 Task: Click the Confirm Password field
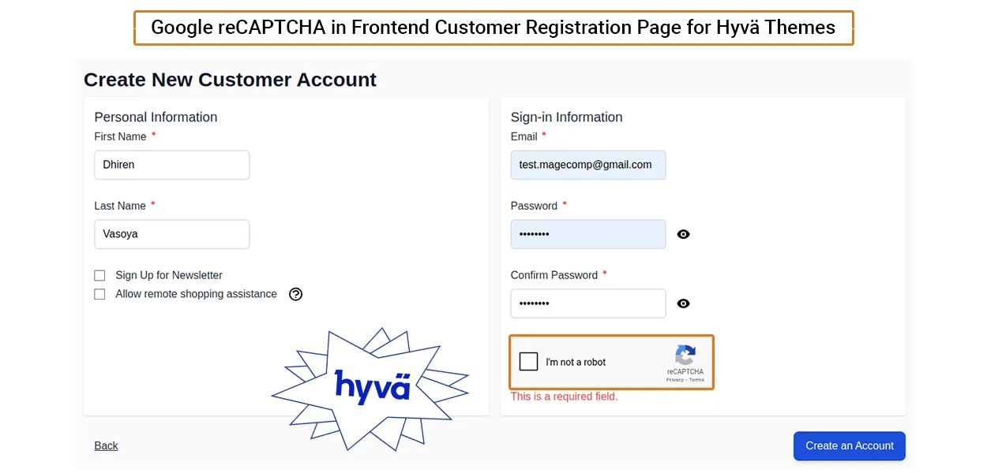[x=587, y=304]
